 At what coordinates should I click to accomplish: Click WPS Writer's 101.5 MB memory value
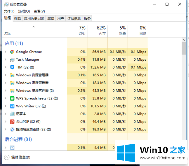[x=98, y=106]
